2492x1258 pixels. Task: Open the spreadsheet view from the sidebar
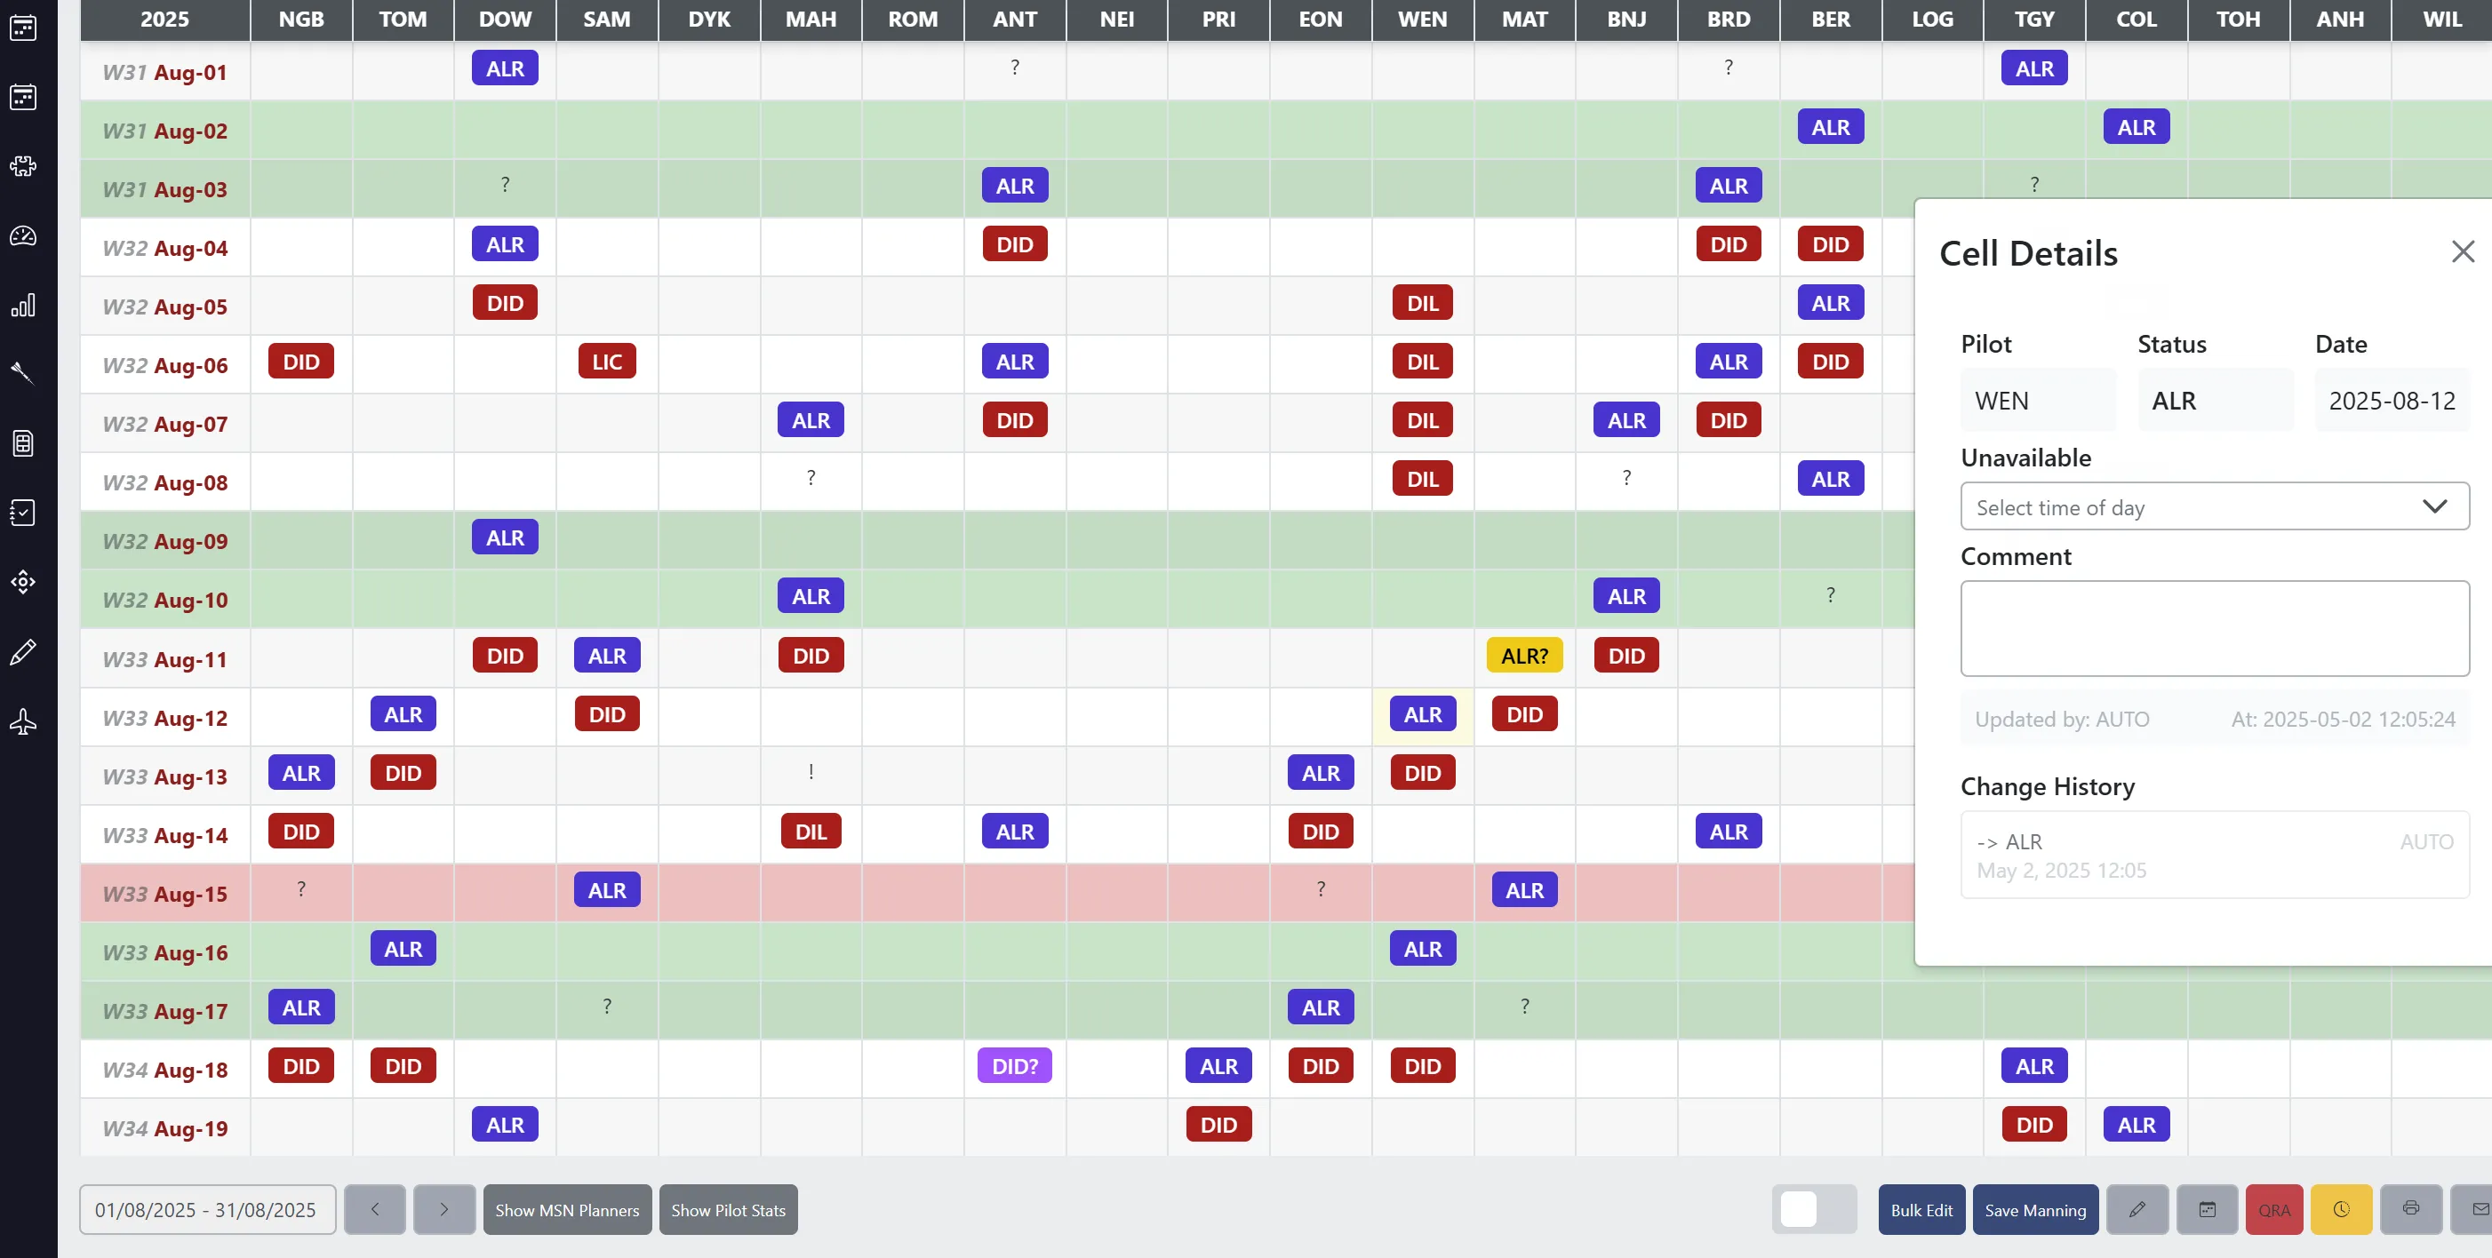pyautogui.click(x=23, y=444)
